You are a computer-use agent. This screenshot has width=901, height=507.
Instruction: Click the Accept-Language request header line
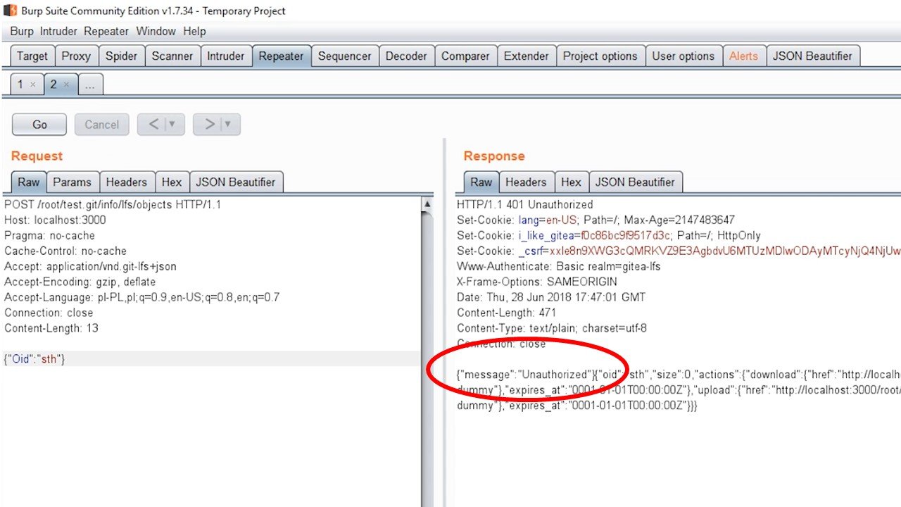tap(141, 298)
